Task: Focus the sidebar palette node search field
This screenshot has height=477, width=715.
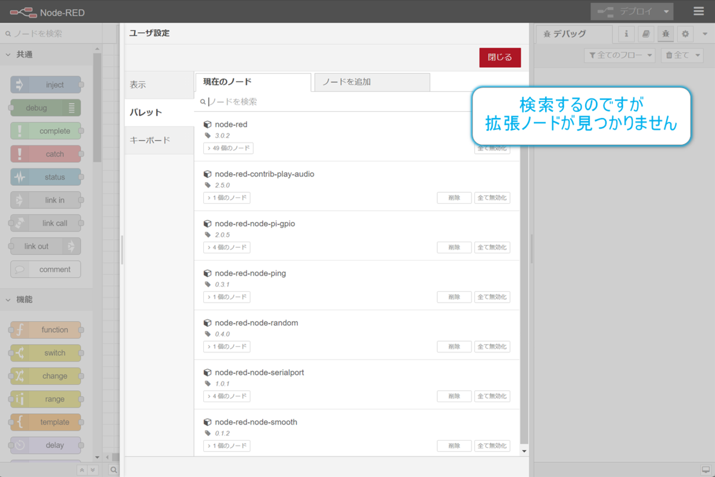Action: 51,34
